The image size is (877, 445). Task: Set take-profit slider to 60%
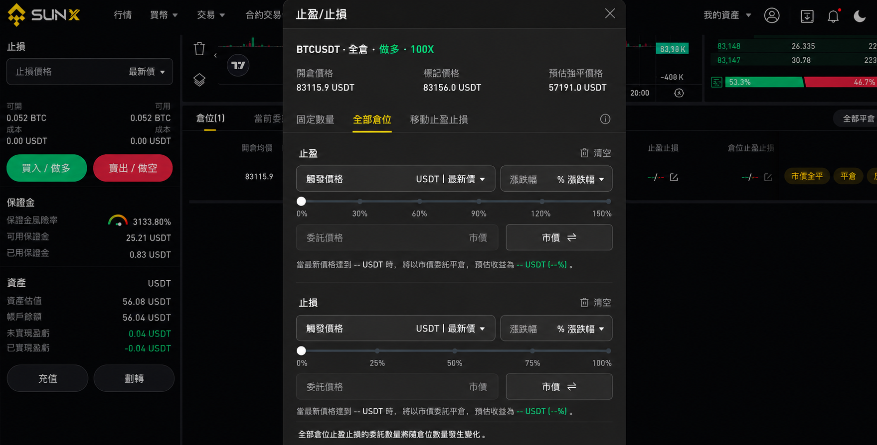(x=419, y=202)
